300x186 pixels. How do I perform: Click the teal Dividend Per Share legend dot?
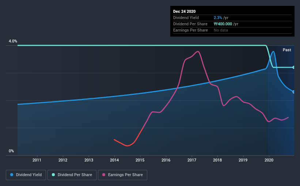coord(53,175)
